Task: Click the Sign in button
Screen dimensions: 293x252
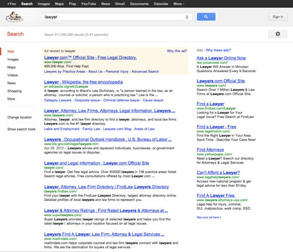Action: click(278, 17)
